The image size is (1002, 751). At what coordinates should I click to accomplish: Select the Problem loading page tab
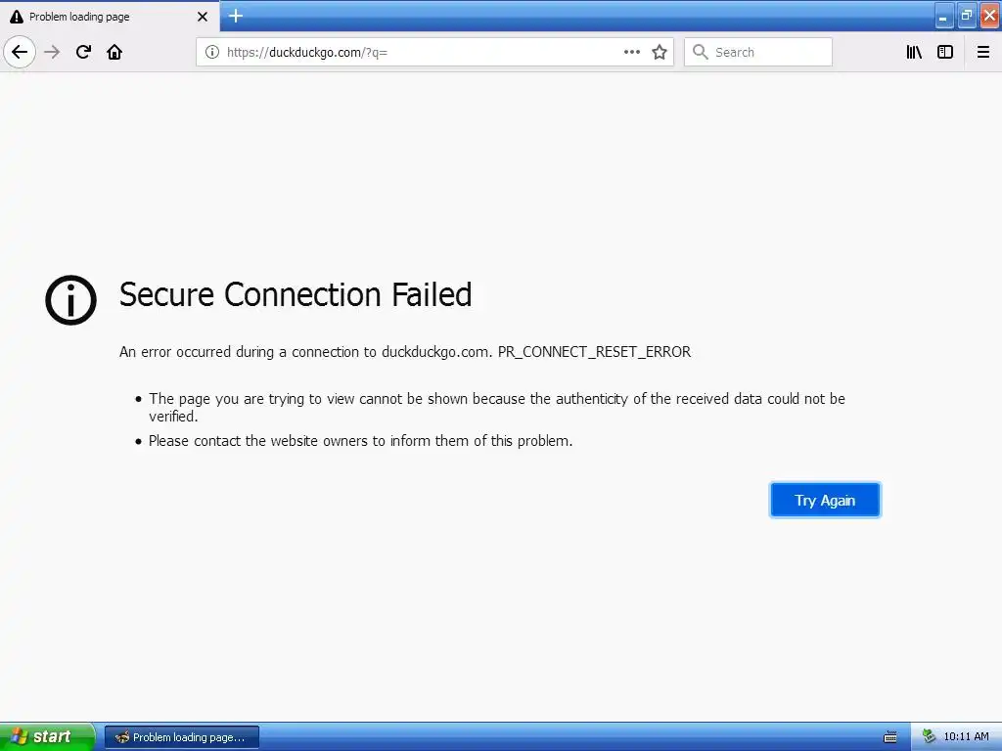[x=98, y=17]
